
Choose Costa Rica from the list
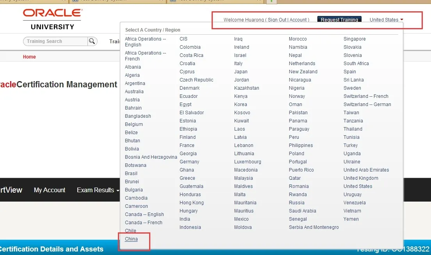point(191,55)
